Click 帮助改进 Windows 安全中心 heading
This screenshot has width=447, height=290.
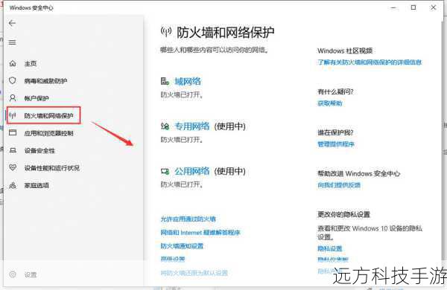pos(359,173)
